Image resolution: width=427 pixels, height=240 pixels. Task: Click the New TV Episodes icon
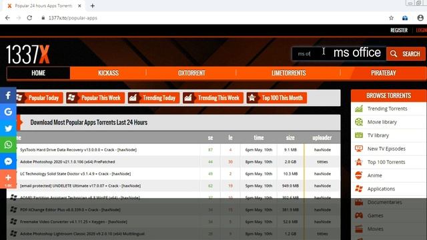coord(359,149)
